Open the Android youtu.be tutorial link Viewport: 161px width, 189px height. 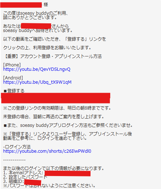(x=37, y=82)
